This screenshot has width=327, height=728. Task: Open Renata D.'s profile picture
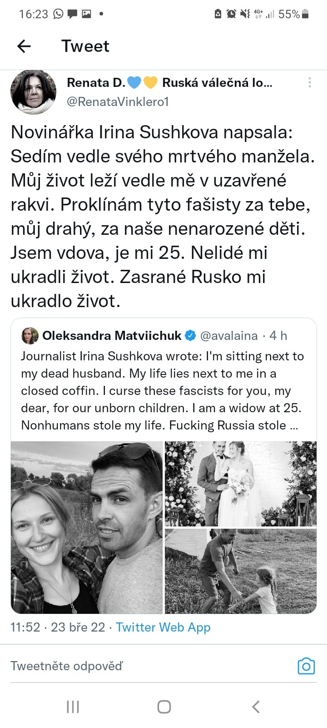(x=33, y=92)
